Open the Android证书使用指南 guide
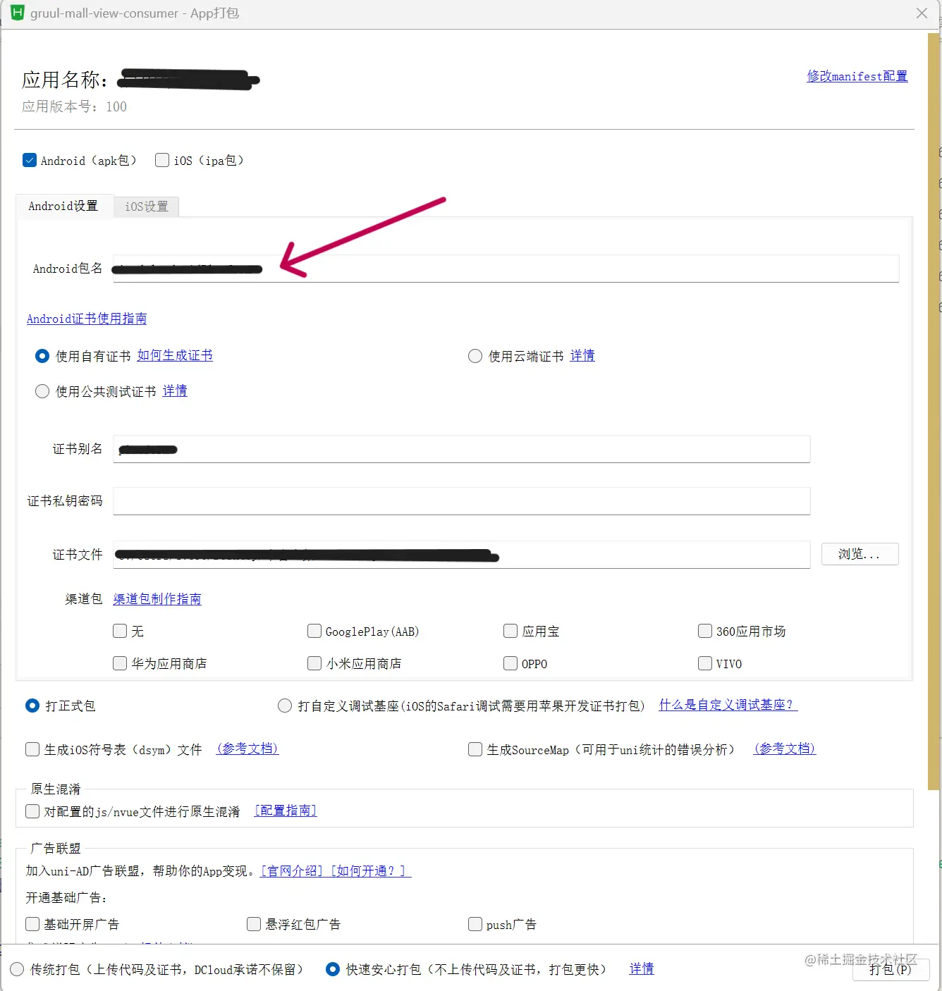942x991 pixels. [x=86, y=319]
